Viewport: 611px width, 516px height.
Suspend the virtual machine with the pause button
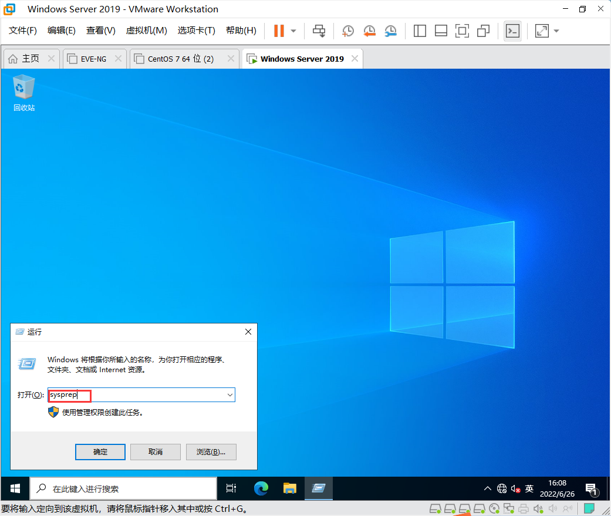(280, 31)
